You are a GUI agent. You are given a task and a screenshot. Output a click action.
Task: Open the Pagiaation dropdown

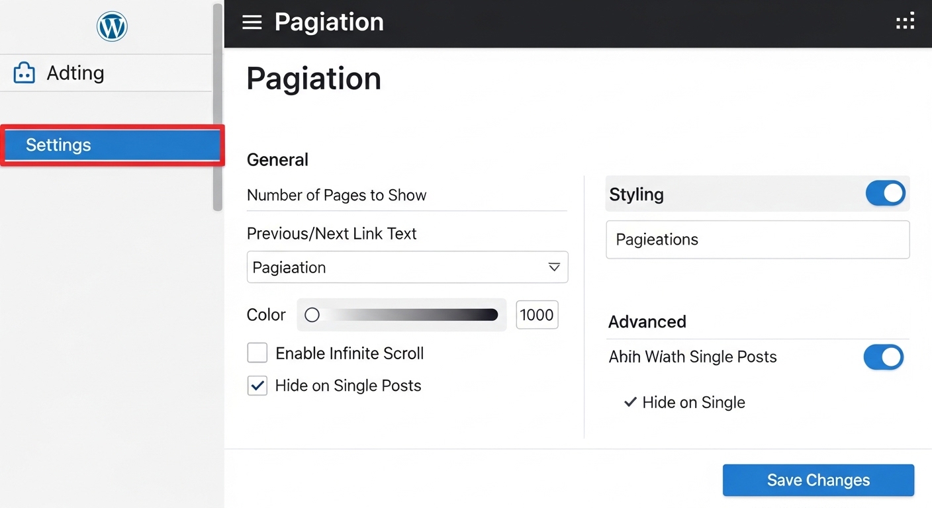point(407,267)
